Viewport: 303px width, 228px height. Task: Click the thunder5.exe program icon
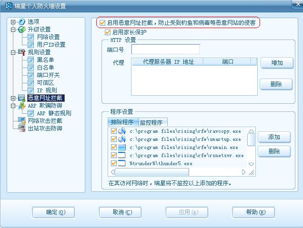[122, 163]
